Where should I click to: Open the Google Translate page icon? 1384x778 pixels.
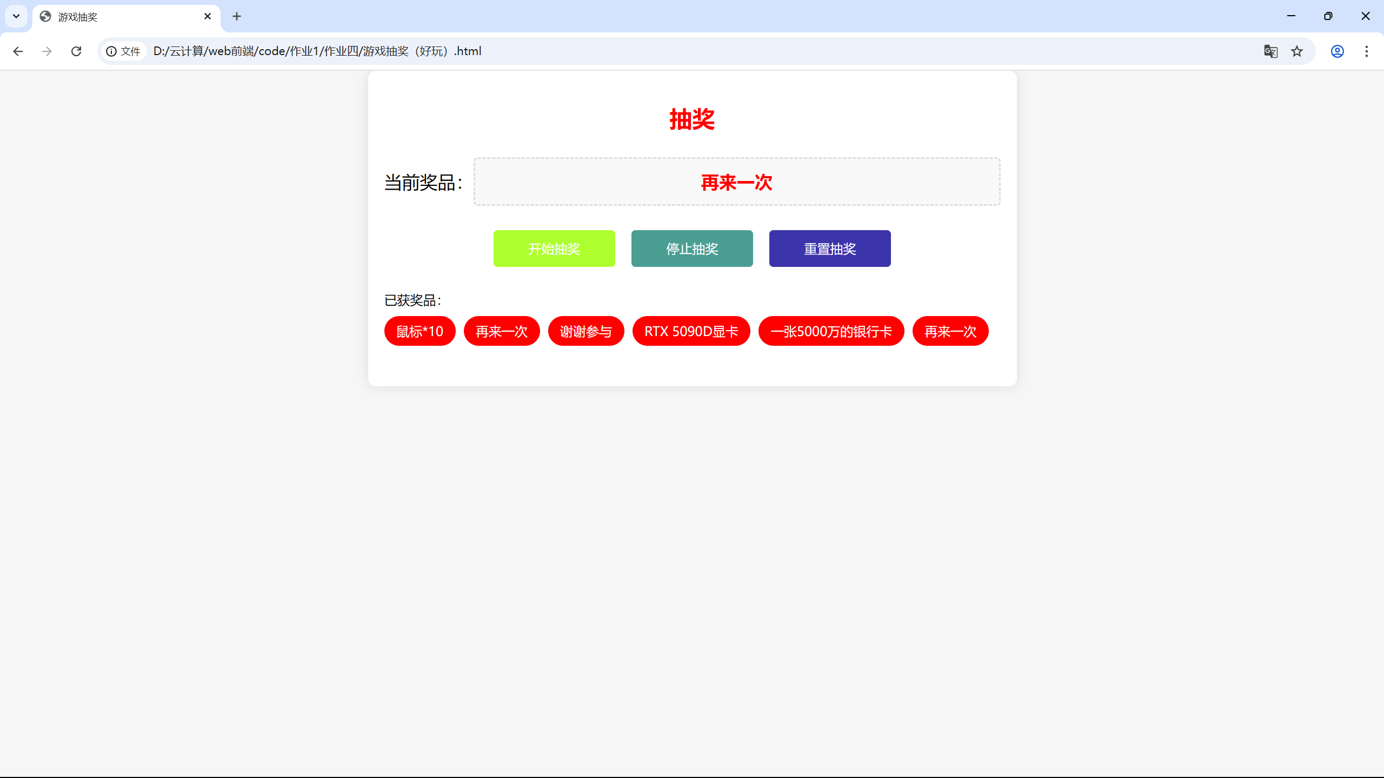1270,51
